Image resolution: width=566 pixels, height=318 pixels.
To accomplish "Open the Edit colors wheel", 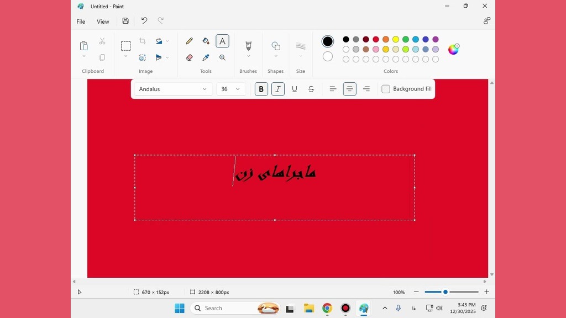I will [x=453, y=49].
